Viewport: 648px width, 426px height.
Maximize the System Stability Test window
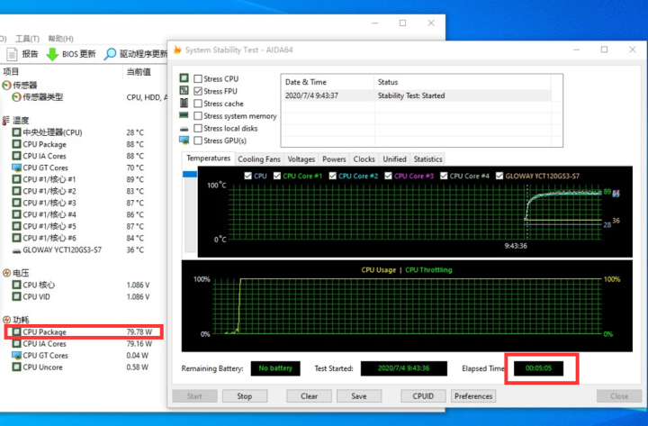[604, 50]
